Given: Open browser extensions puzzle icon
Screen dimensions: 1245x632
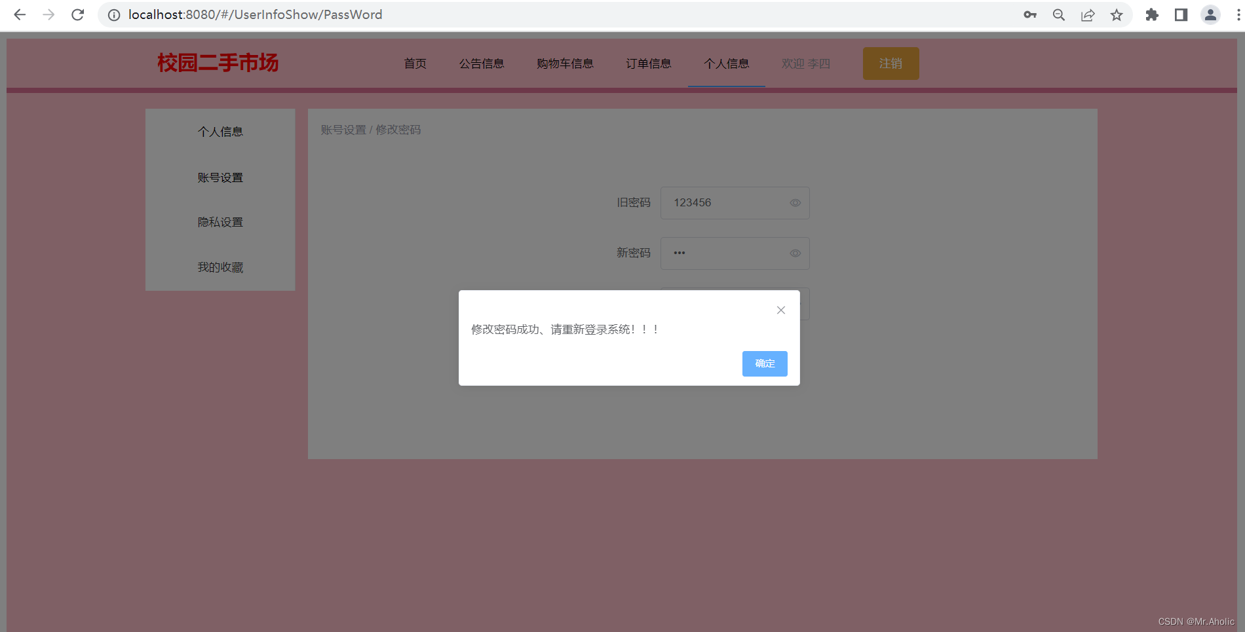Looking at the screenshot, I should (x=1152, y=14).
